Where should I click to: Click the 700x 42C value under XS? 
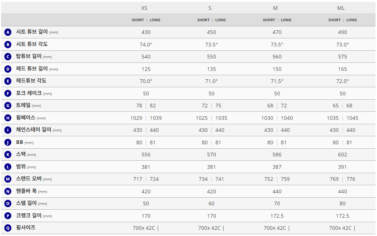coord(144,228)
